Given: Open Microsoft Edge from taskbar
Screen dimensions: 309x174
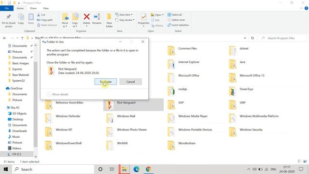Looking at the screenshot, I should (x=136, y=169).
